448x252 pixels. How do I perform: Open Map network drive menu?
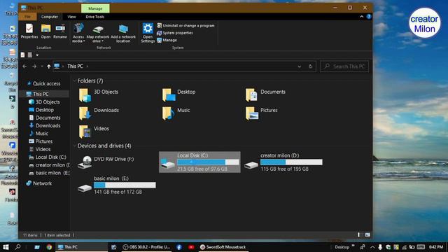(98, 34)
